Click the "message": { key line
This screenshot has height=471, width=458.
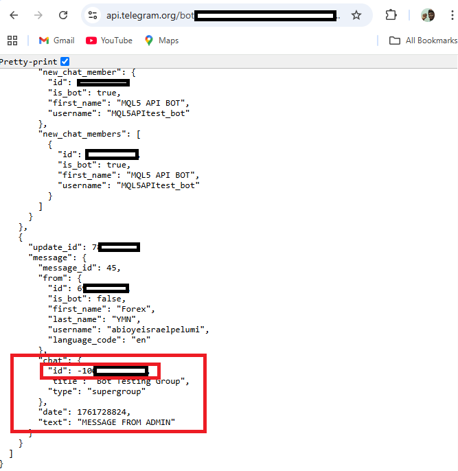[x=58, y=257]
